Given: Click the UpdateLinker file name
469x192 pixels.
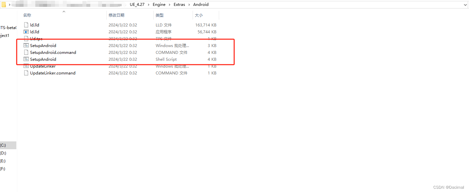Looking at the screenshot, I should coord(43,66).
